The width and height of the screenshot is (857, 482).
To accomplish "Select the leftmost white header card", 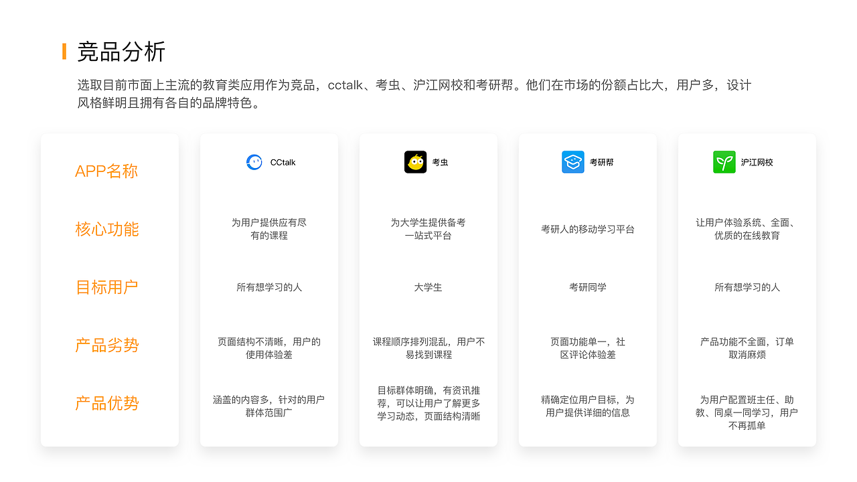I will [109, 289].
